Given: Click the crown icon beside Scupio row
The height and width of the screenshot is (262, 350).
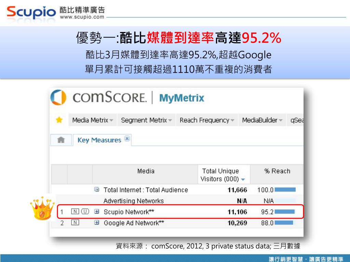Looking at the screenshot, I should pyautogui.click(x=42, y=208).
